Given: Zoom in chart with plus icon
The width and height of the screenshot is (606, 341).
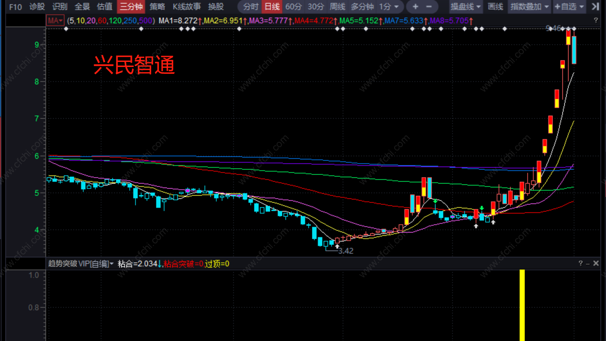Looking at the screenshot, I should point(415,7).
